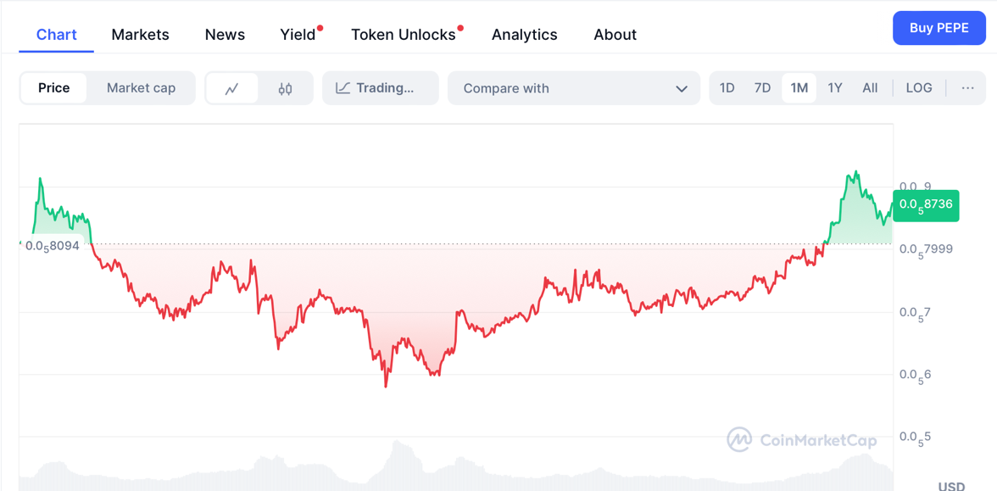The width and height of the screenshot is (997, 491).
Task: Open the three-dots more options
Action: point(967,88)
